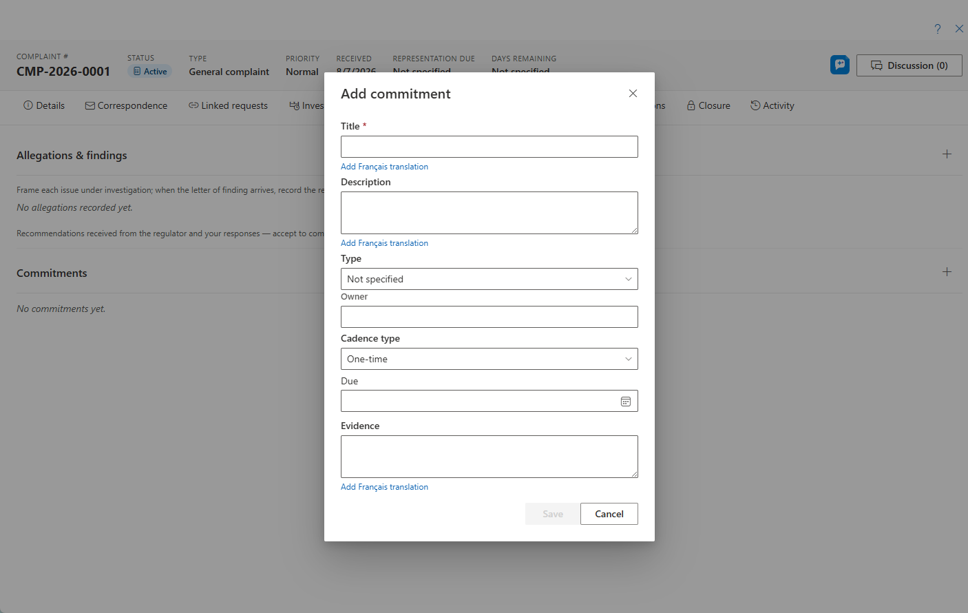Add Français translation for Evidence
This screenshot has height=613, width=968.
click(384, 487)
